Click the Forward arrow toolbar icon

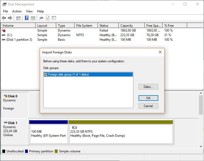[10, 18]
